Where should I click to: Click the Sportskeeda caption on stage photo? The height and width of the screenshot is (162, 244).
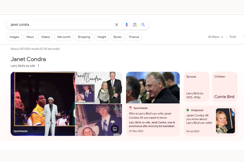[20, 131]
